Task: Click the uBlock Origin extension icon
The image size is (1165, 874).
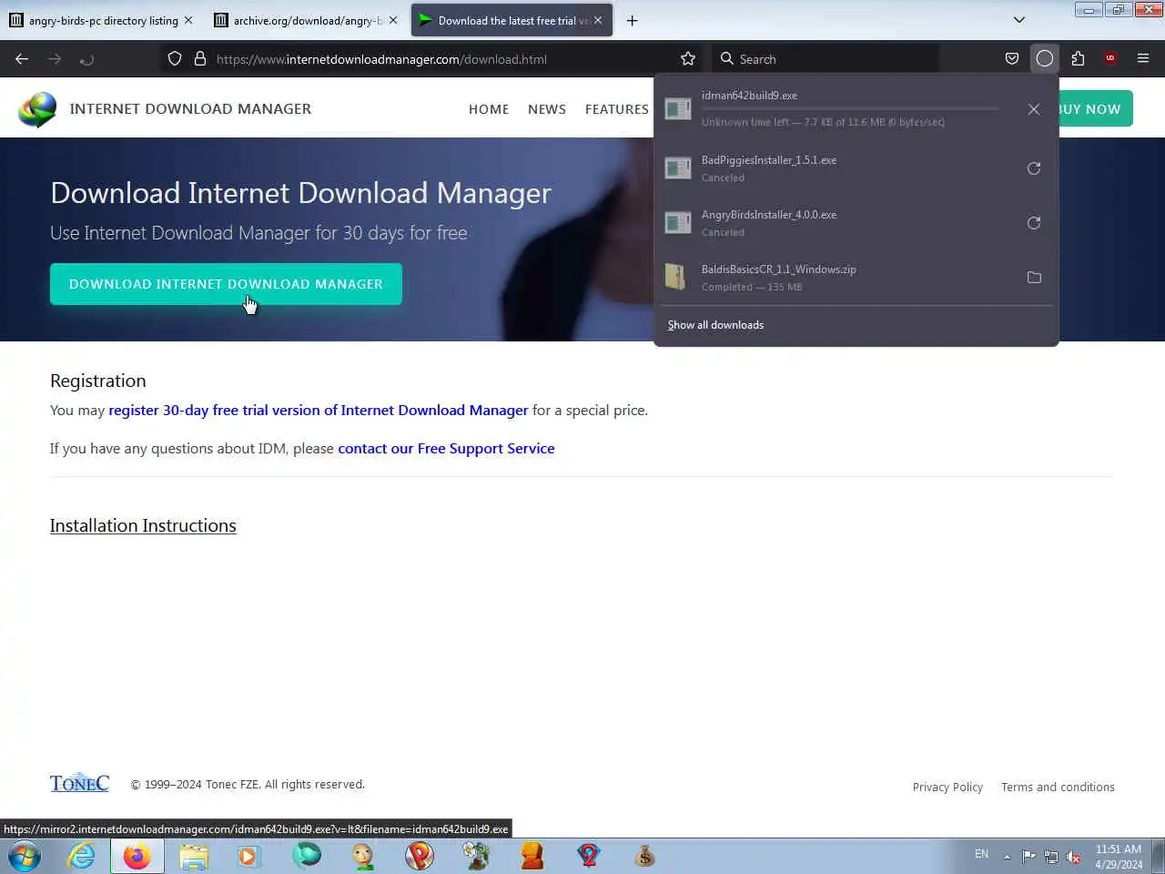Action: pyautogui.click(x=1110, y=59)
